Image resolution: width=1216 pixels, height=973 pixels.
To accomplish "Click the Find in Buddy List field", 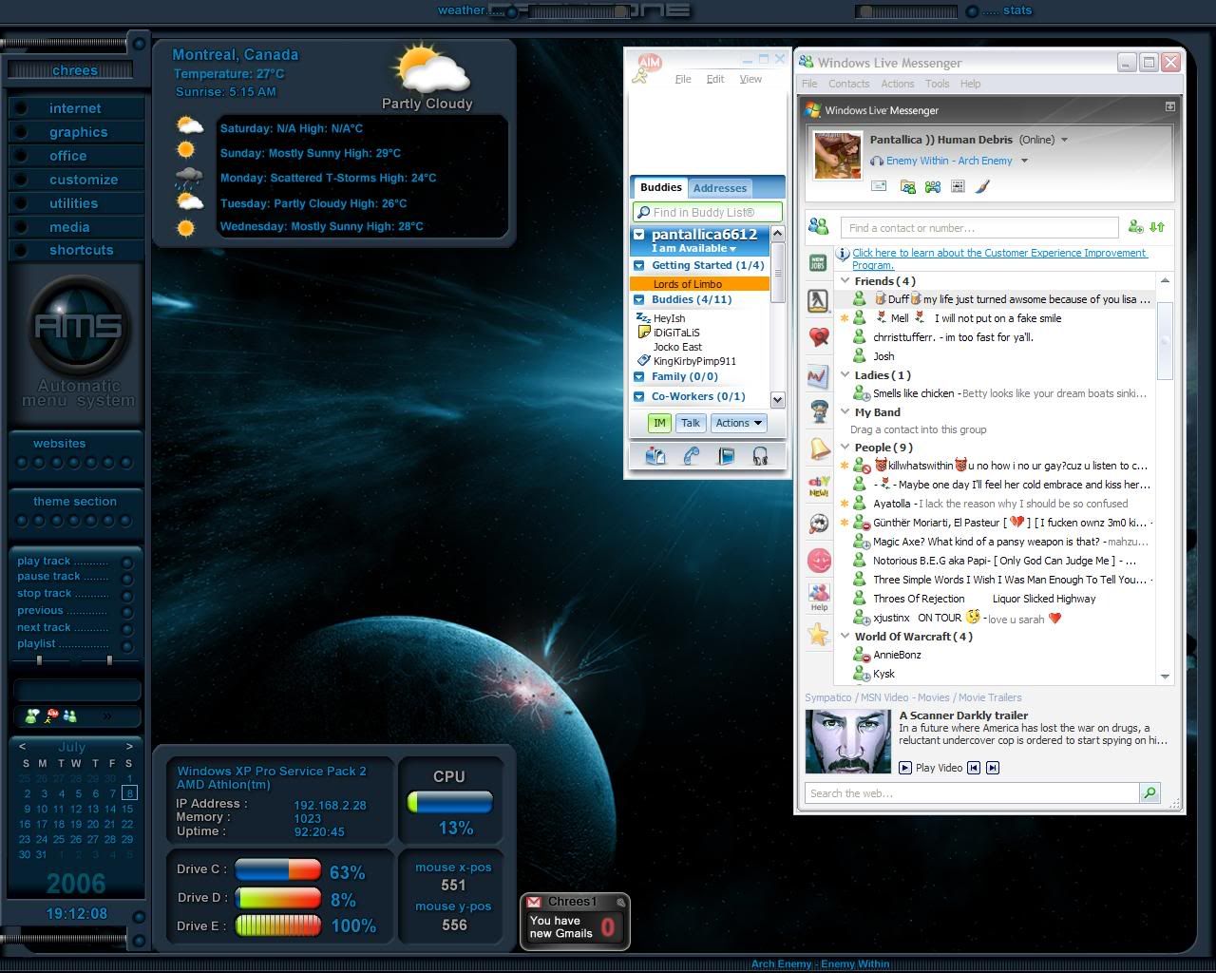I will pos(708,212).
